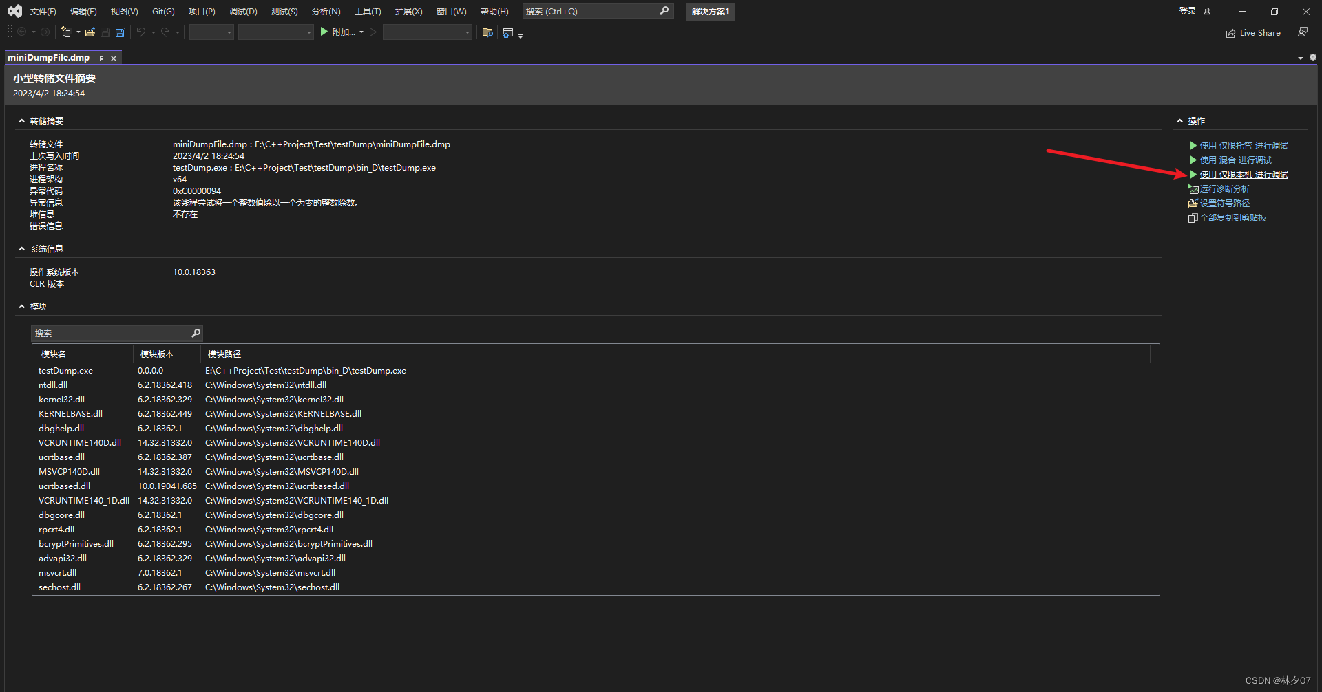Image resolution: width=1322 pixels, height=692 pixels.
Task: Click the green Attach (附加) start icon
Action: click(324, 32)
